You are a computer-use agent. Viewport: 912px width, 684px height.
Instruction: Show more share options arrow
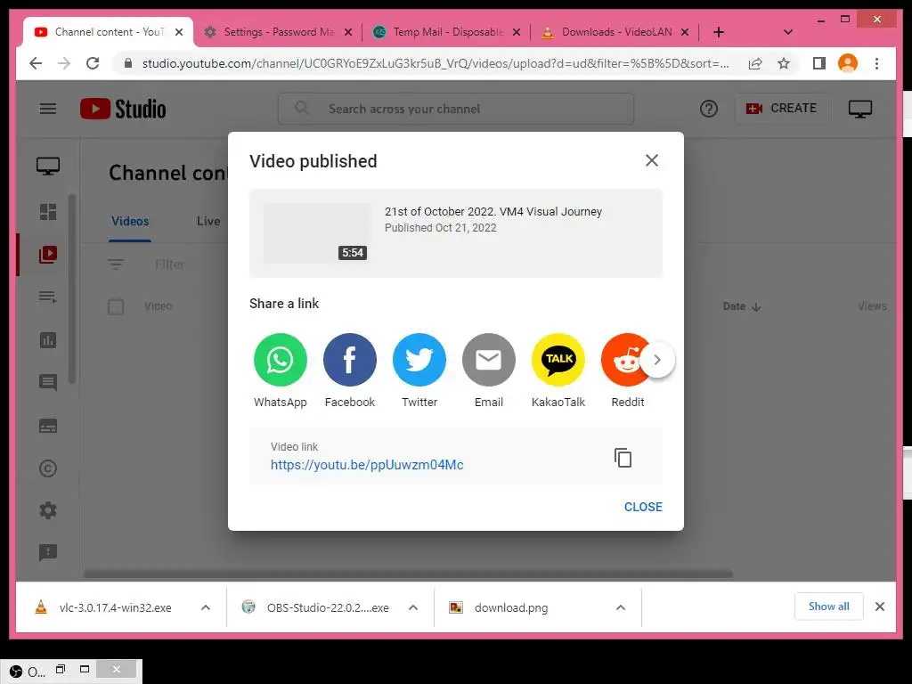pos(657,360)
